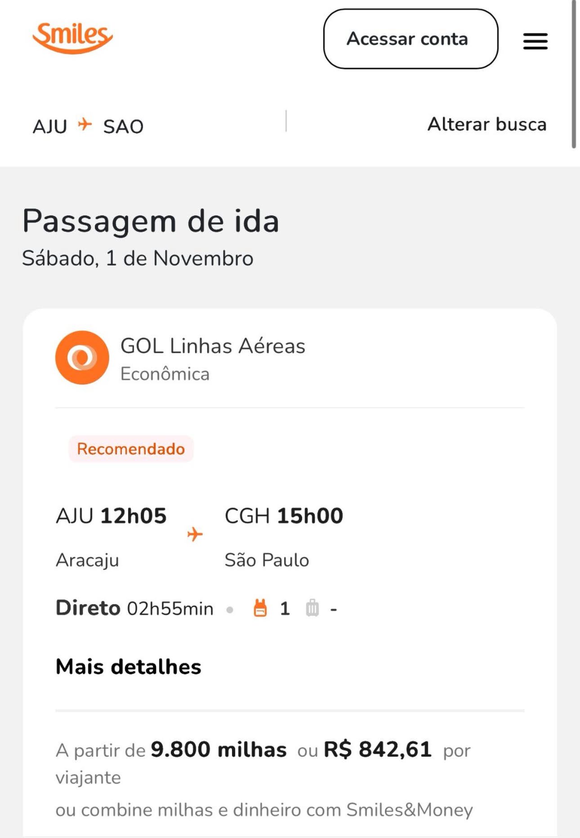
Task: Select the 9.800 milhas price
Action: pyautogui.click(x=219, y=750)
